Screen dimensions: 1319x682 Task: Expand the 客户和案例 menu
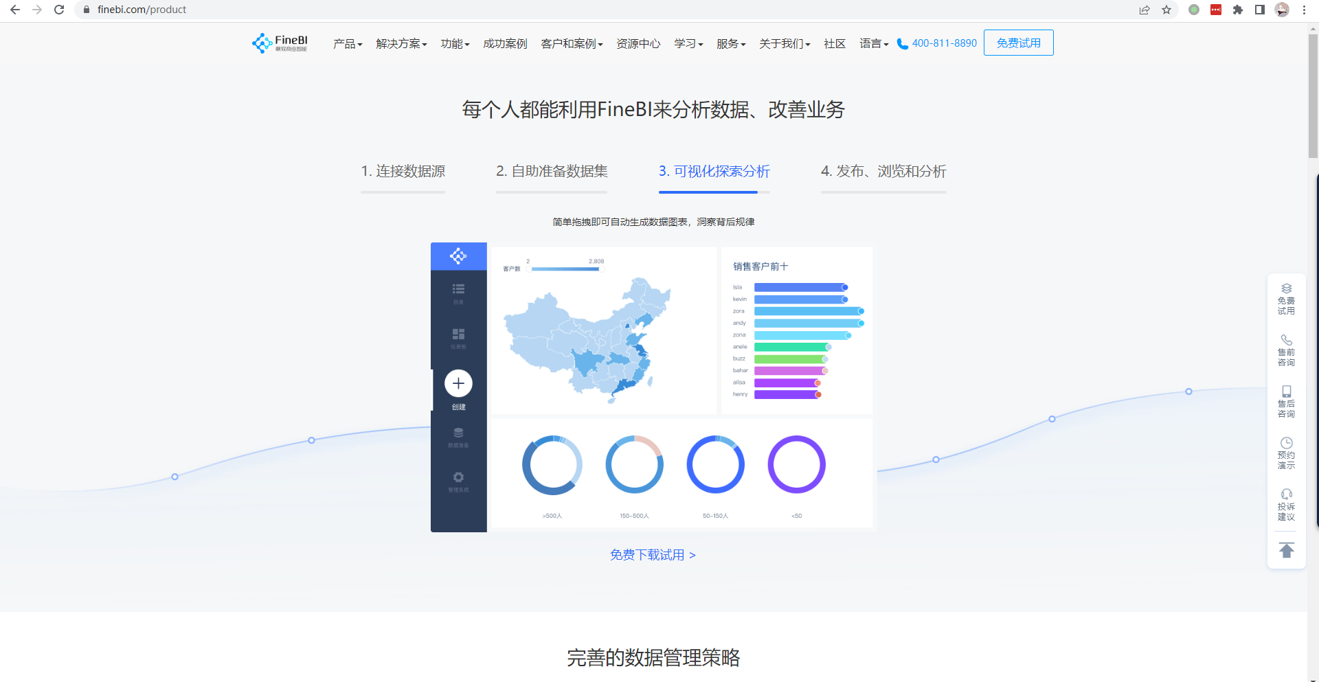pyautogui.click(x=572, y=43)
